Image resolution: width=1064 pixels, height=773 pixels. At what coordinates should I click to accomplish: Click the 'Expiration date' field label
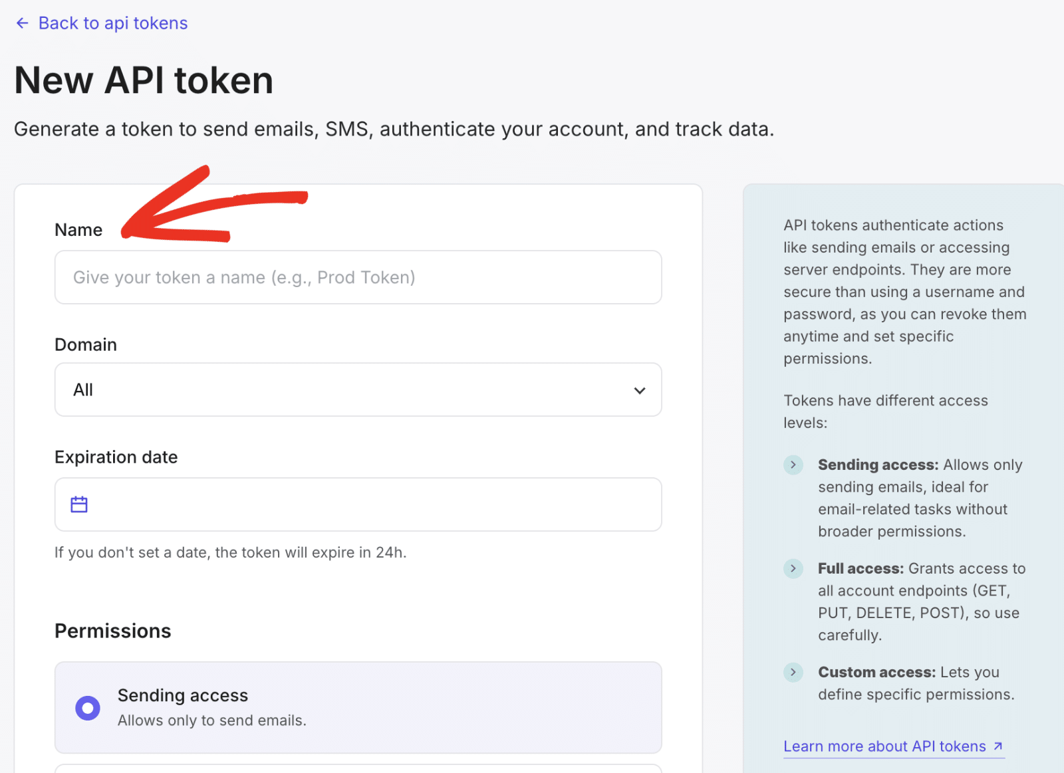pos(116,457)
